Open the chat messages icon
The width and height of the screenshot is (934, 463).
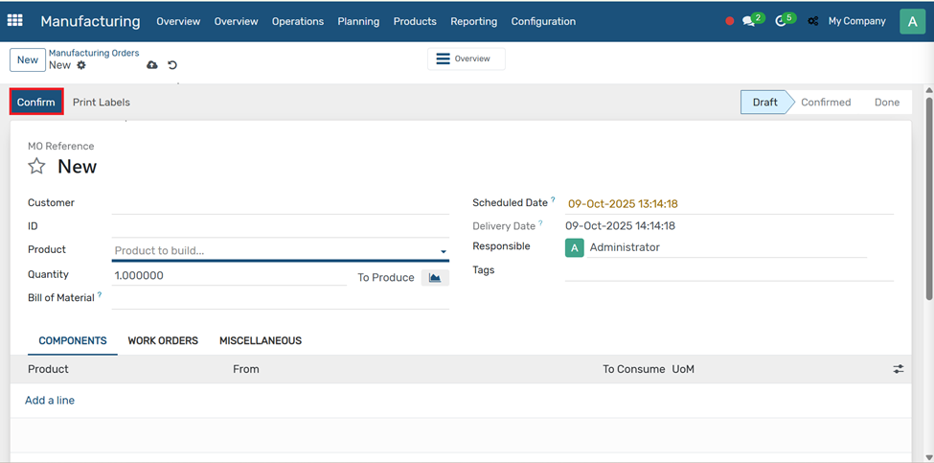749,21
